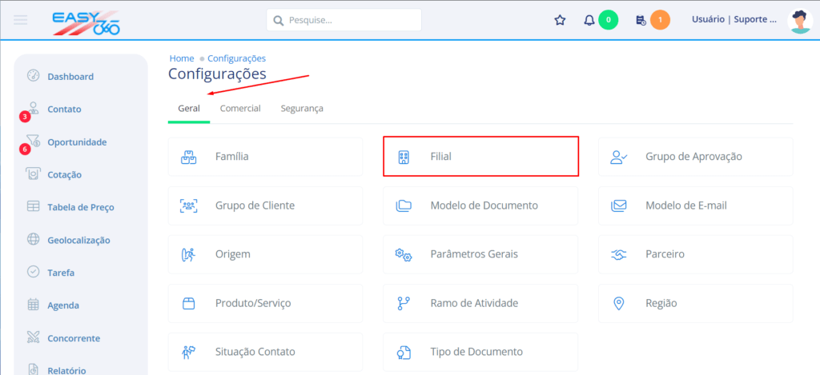This screenshot has width=820, height=375.
Task: Open the user avatar picture
Action: coord(800,21)
